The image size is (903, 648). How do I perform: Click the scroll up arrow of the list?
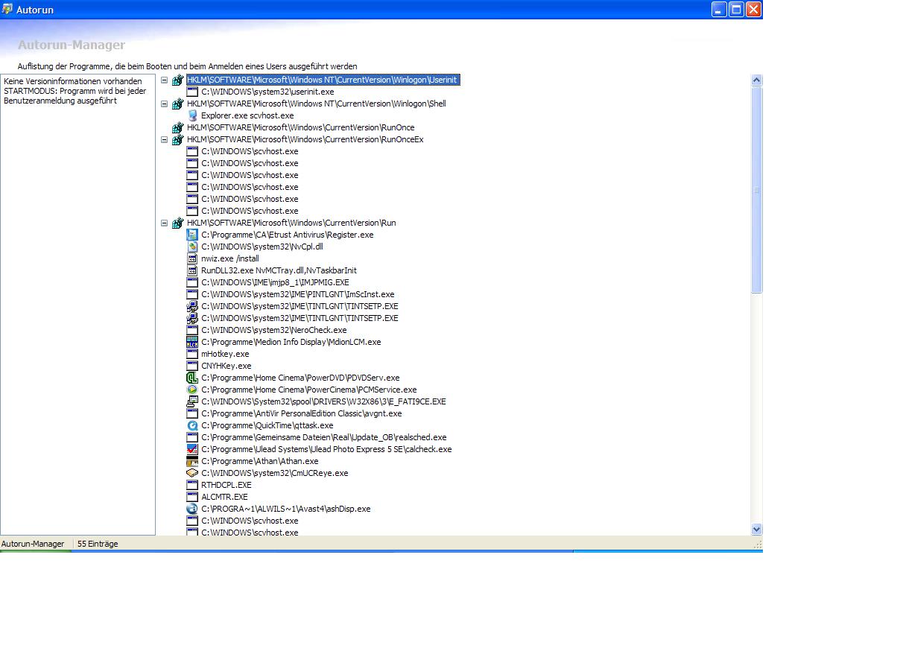[756, 80]
